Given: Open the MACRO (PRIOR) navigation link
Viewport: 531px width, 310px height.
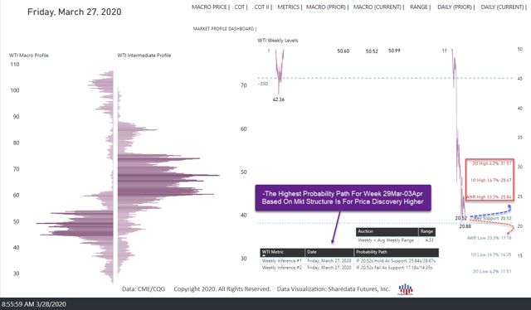Looking at the screenshot, I should tap(326, 7).
